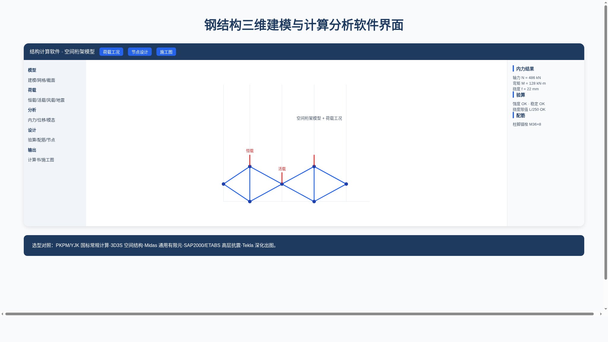Click the 荷载 sidebar heading
The width and height of the screenshot is (608, 342).
tap(32, 90)
